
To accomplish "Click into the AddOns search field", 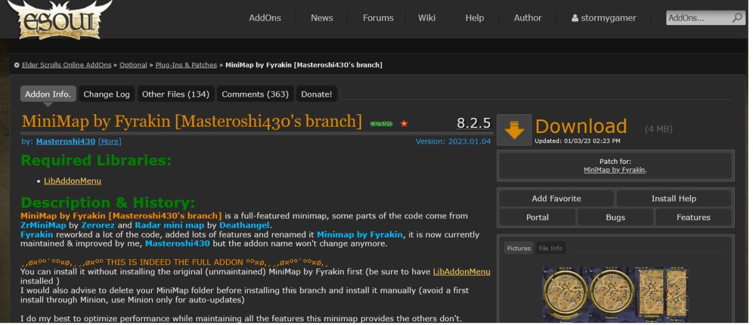I will click(x=697, y=18).
